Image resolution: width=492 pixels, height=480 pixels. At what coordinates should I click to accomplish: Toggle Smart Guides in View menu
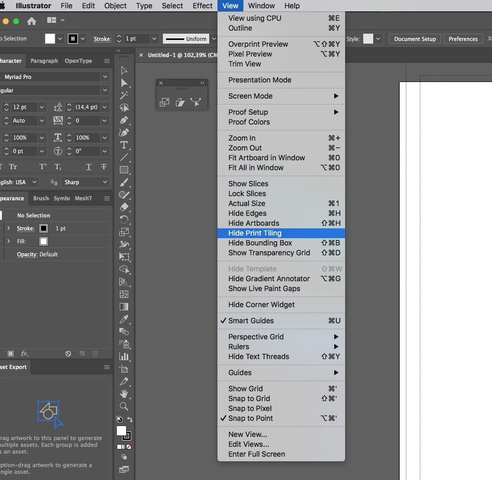pos(281,321)
